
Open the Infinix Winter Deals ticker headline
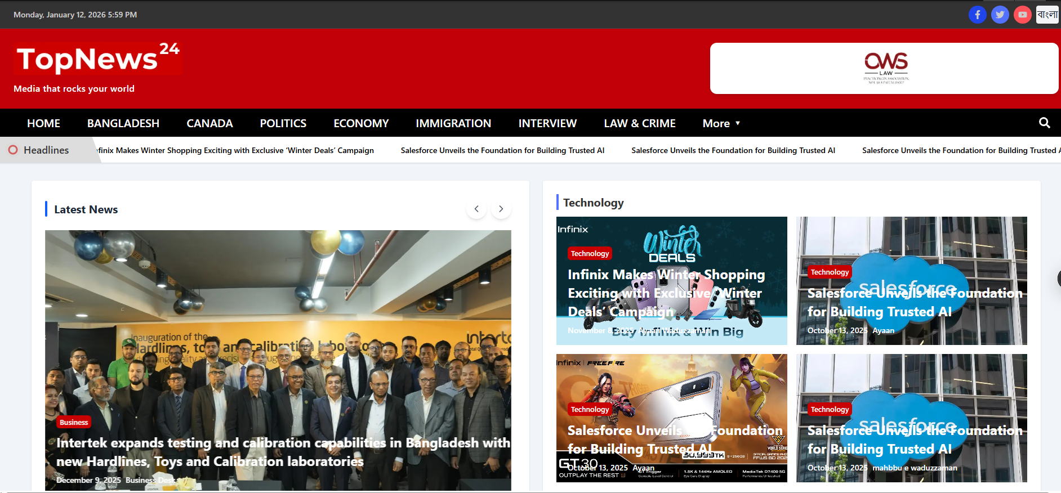pyautogui.click(x=234, y=150)
